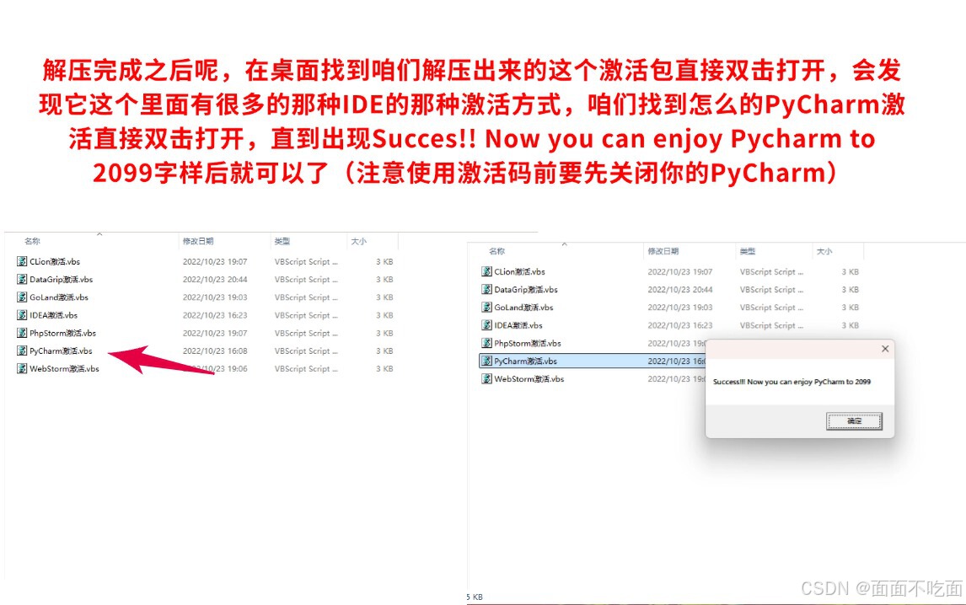
Task: Click date 2022/10/23 16:23 in left window
Action: pyautogui.click(x=215, y=315)
